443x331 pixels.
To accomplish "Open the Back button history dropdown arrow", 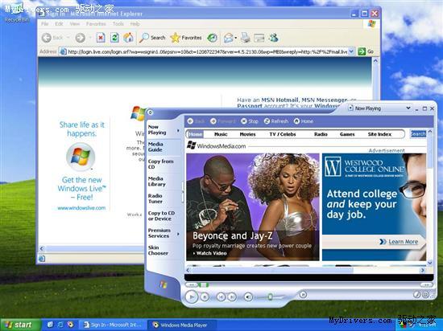I will [68, 38].
